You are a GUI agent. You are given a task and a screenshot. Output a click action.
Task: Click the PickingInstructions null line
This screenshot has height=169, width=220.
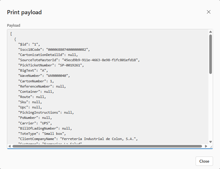coord(46,112)
